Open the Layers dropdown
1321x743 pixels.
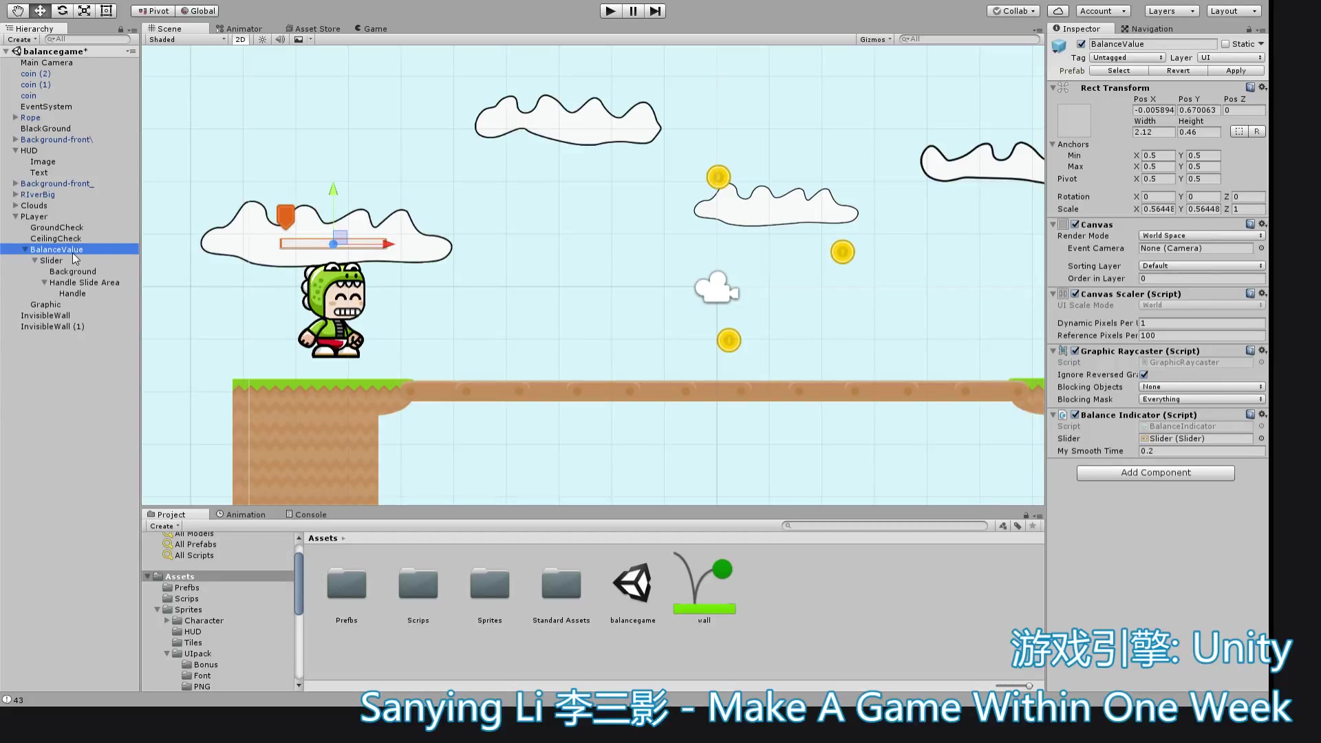1171,11
